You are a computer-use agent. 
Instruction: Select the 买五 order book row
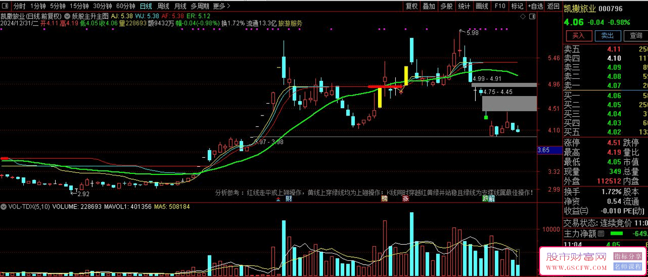[x=605, y=132]
